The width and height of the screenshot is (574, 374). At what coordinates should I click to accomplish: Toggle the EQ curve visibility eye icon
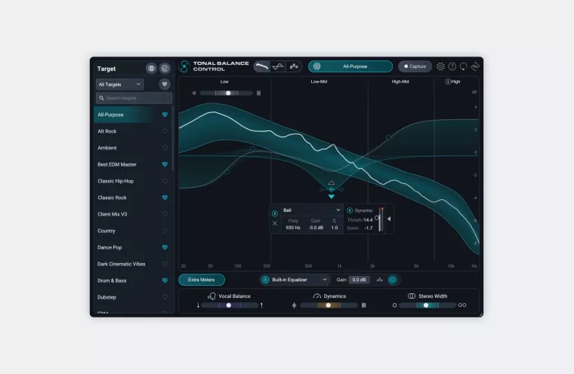(393, 280)
